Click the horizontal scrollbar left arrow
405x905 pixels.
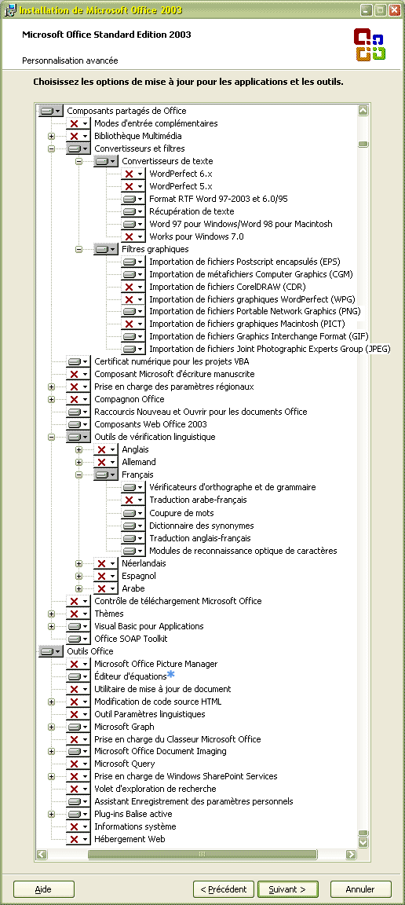(42, 854)
